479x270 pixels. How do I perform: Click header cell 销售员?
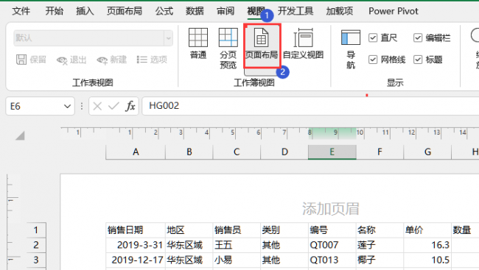pyautogui.click(x=237, y=230)
